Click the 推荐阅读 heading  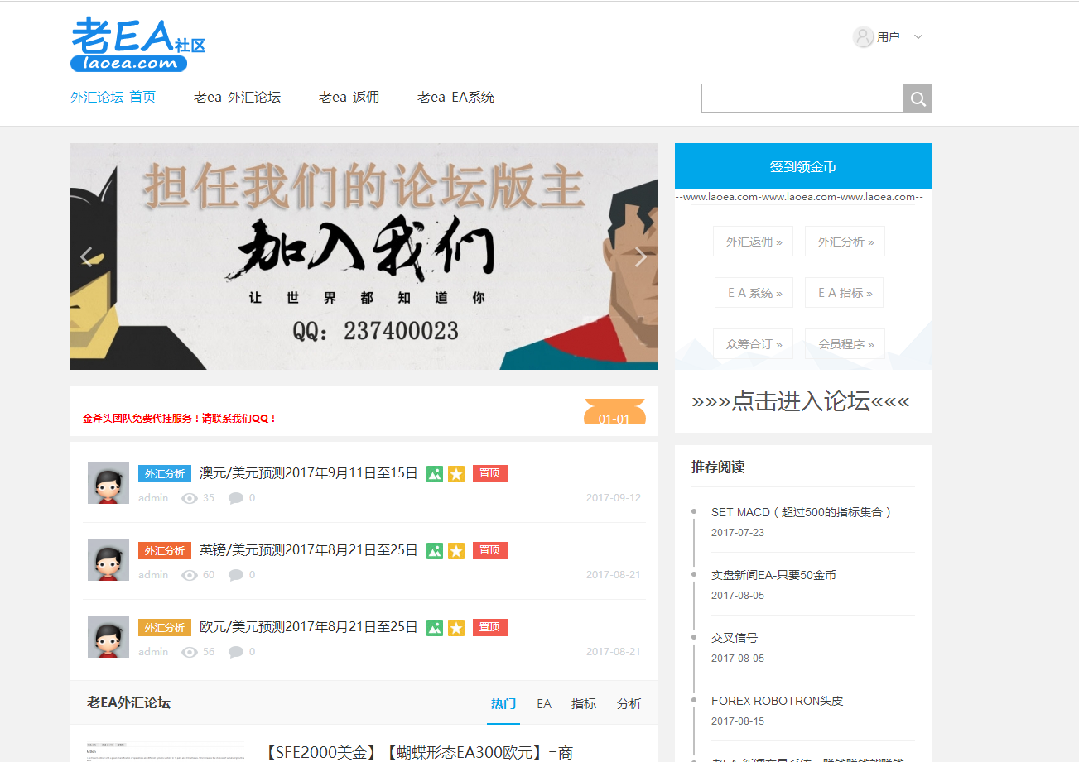718,467
